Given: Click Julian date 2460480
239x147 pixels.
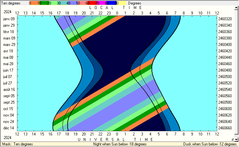Looking at the screenshot, I should (225, 70).
